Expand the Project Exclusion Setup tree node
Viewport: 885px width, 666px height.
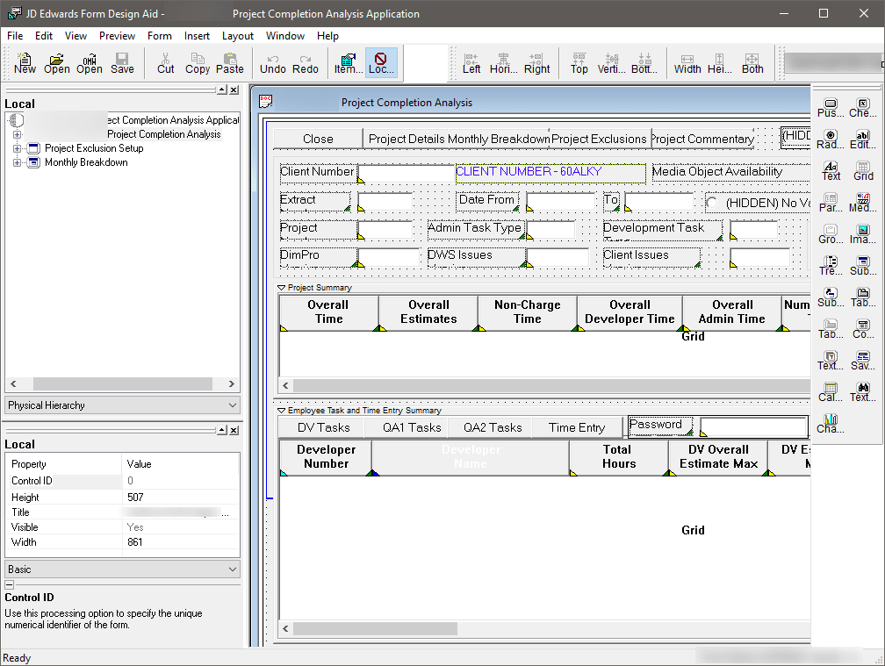point(17,149)
